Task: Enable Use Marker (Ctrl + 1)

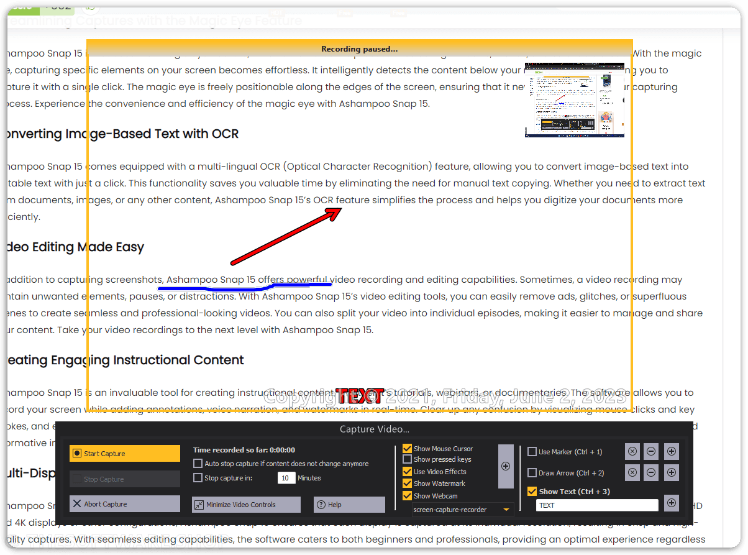Action: click(532, 452)
